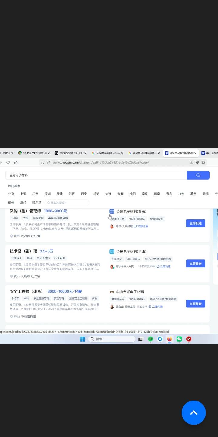Click the Windows Start button
The height and width of the screenshot is (437, 218).
(x=82, y=339)
